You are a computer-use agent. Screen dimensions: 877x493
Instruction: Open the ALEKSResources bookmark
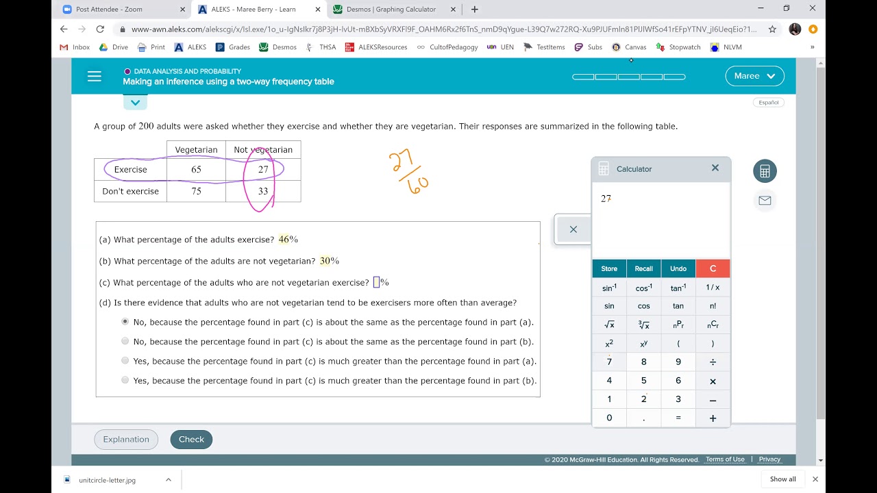pos(376,47)
